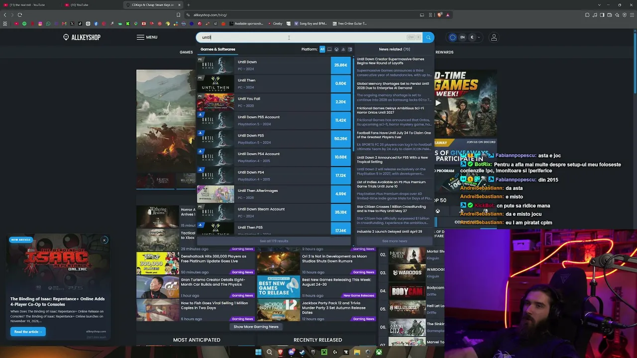Open 'Free Online Guitar T...' bookmark
Viewport: 637px width, 358px height.
[x=349, y=23]
